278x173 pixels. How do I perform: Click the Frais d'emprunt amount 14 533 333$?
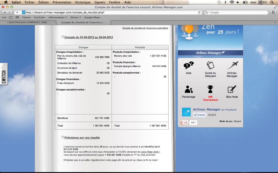[103, 83]
